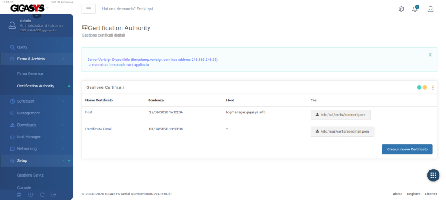Open the notifications bell
This screenshot has width=446, height=200.
415,9
